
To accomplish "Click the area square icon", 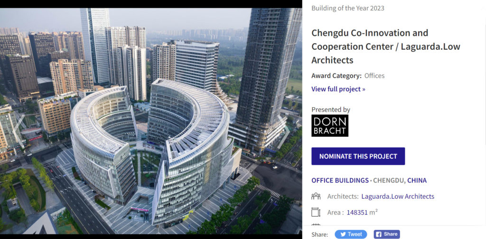I will (x=316, y=212).
